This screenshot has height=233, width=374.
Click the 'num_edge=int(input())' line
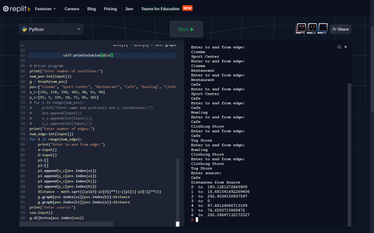tap(51, 134)
